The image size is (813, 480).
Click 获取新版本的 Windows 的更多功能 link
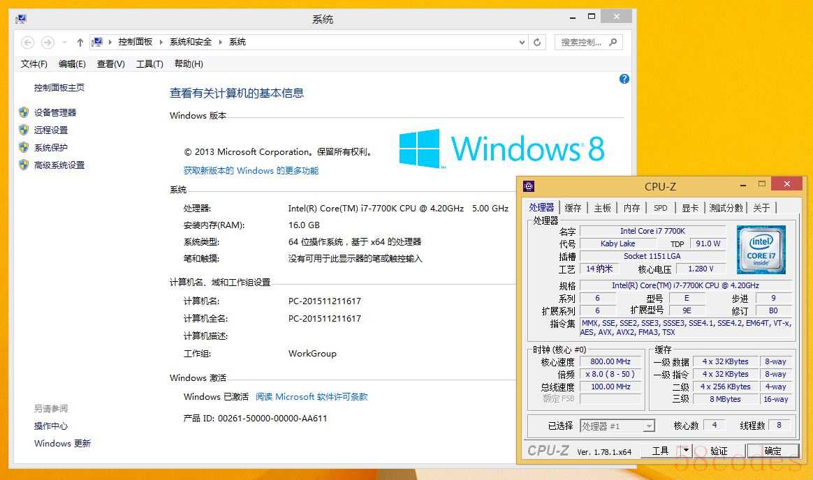pyautogui.click(x=251, y=170)
